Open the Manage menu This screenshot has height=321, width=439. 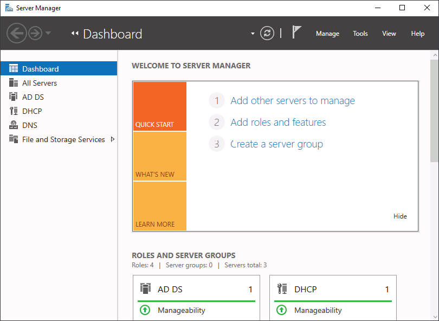pyautogui.click(x=327, y=34)
